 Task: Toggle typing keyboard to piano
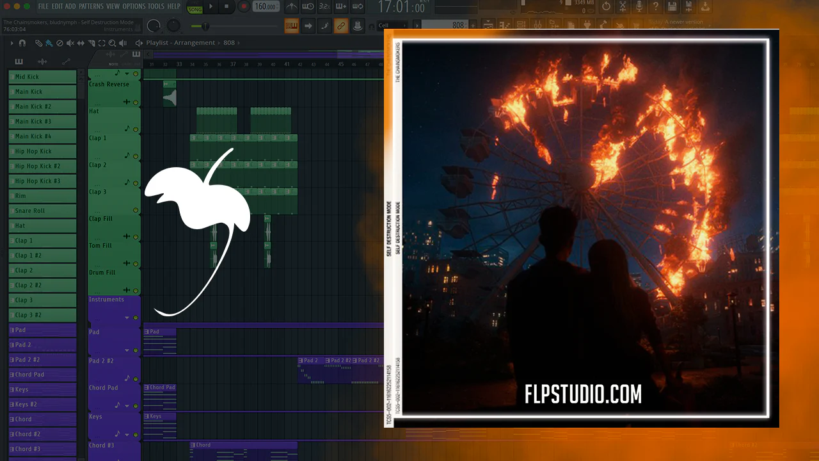(292, 26)
